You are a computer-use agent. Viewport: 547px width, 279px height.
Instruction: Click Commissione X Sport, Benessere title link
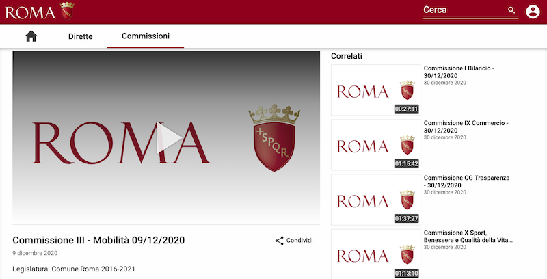tap(468, 236)
